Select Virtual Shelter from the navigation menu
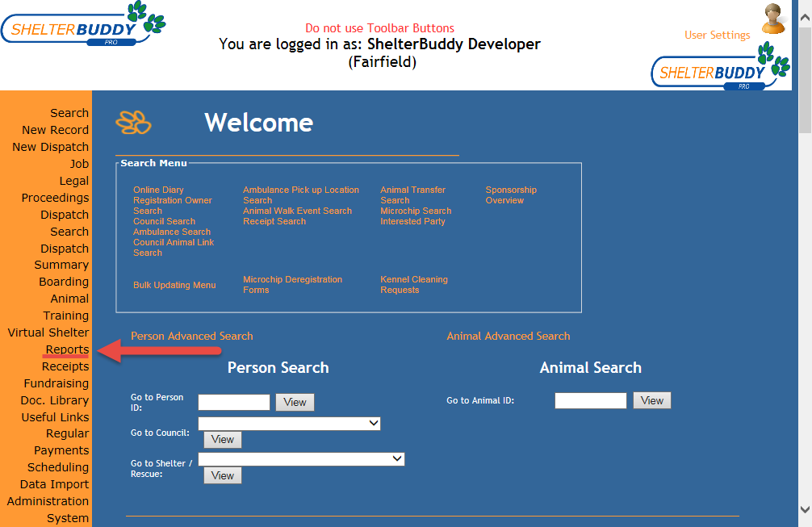The width and height of the screenshot is (812, 527). [47, 332]
